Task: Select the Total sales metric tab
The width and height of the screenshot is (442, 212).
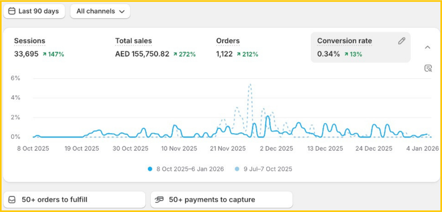Action: pos(133,41)
